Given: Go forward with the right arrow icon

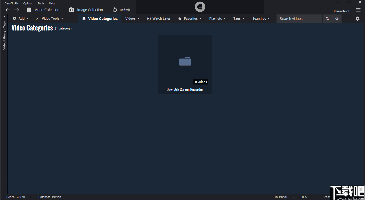Looking at the screenshot, I should (17, 10).
